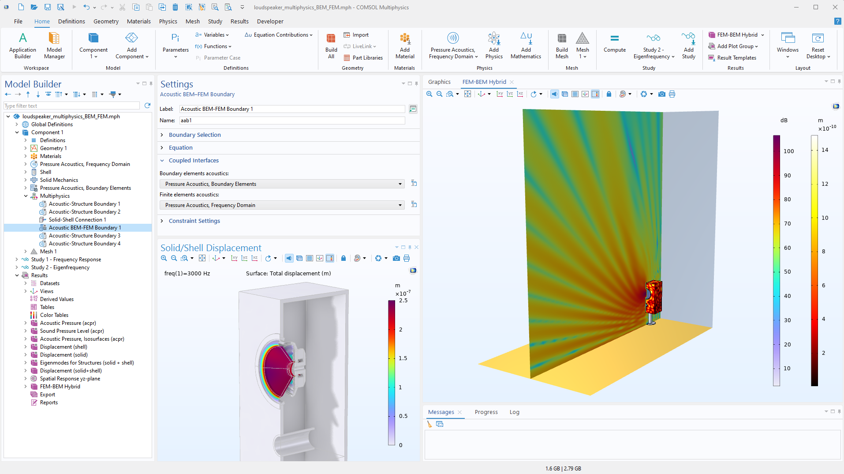Open the Progress tab
Screen dimensions: 844x474
[486, 412]
